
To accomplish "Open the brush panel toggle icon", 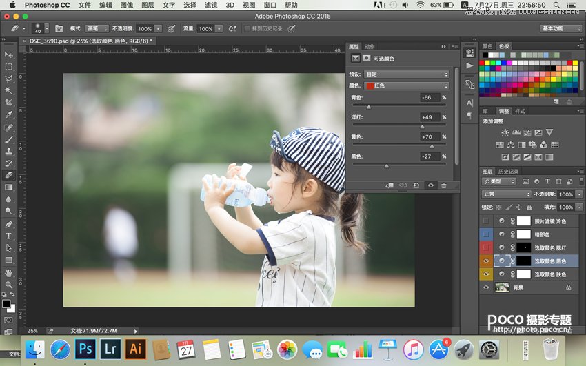I will tap(59, 28).
